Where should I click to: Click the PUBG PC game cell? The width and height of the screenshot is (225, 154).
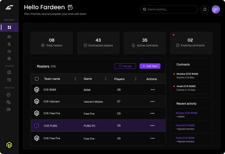90,126
